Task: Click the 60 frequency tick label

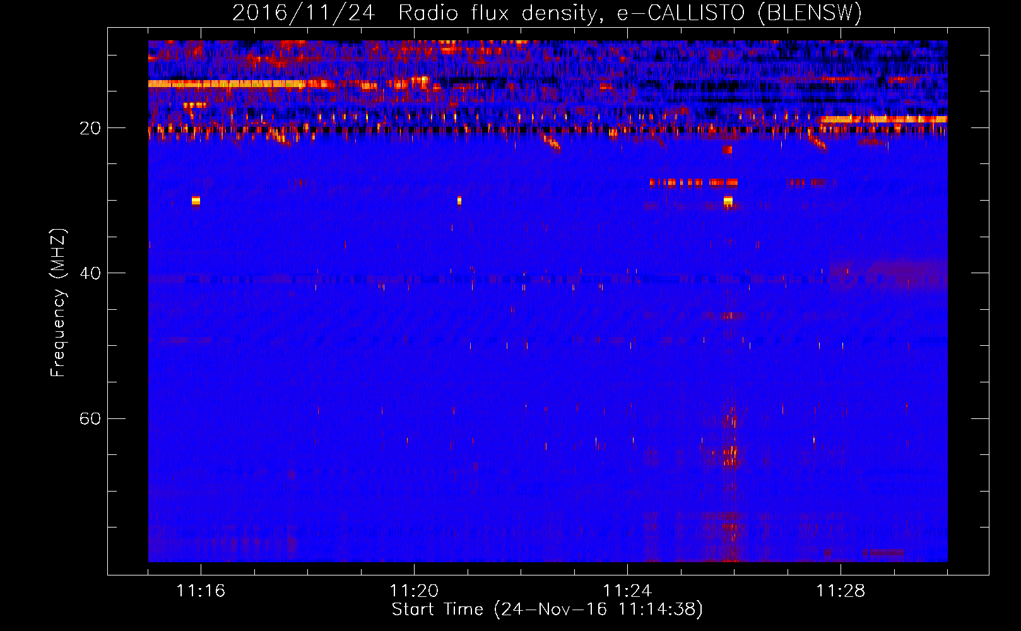Action: (x=90, y=418)
